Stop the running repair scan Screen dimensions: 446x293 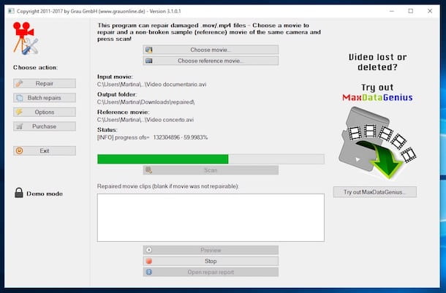[211, 261]
